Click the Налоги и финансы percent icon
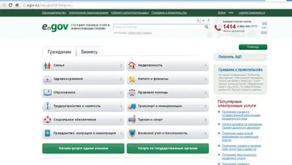Image resolution: width=292 pixels, height=165 pixels. [x=132, y=79]
